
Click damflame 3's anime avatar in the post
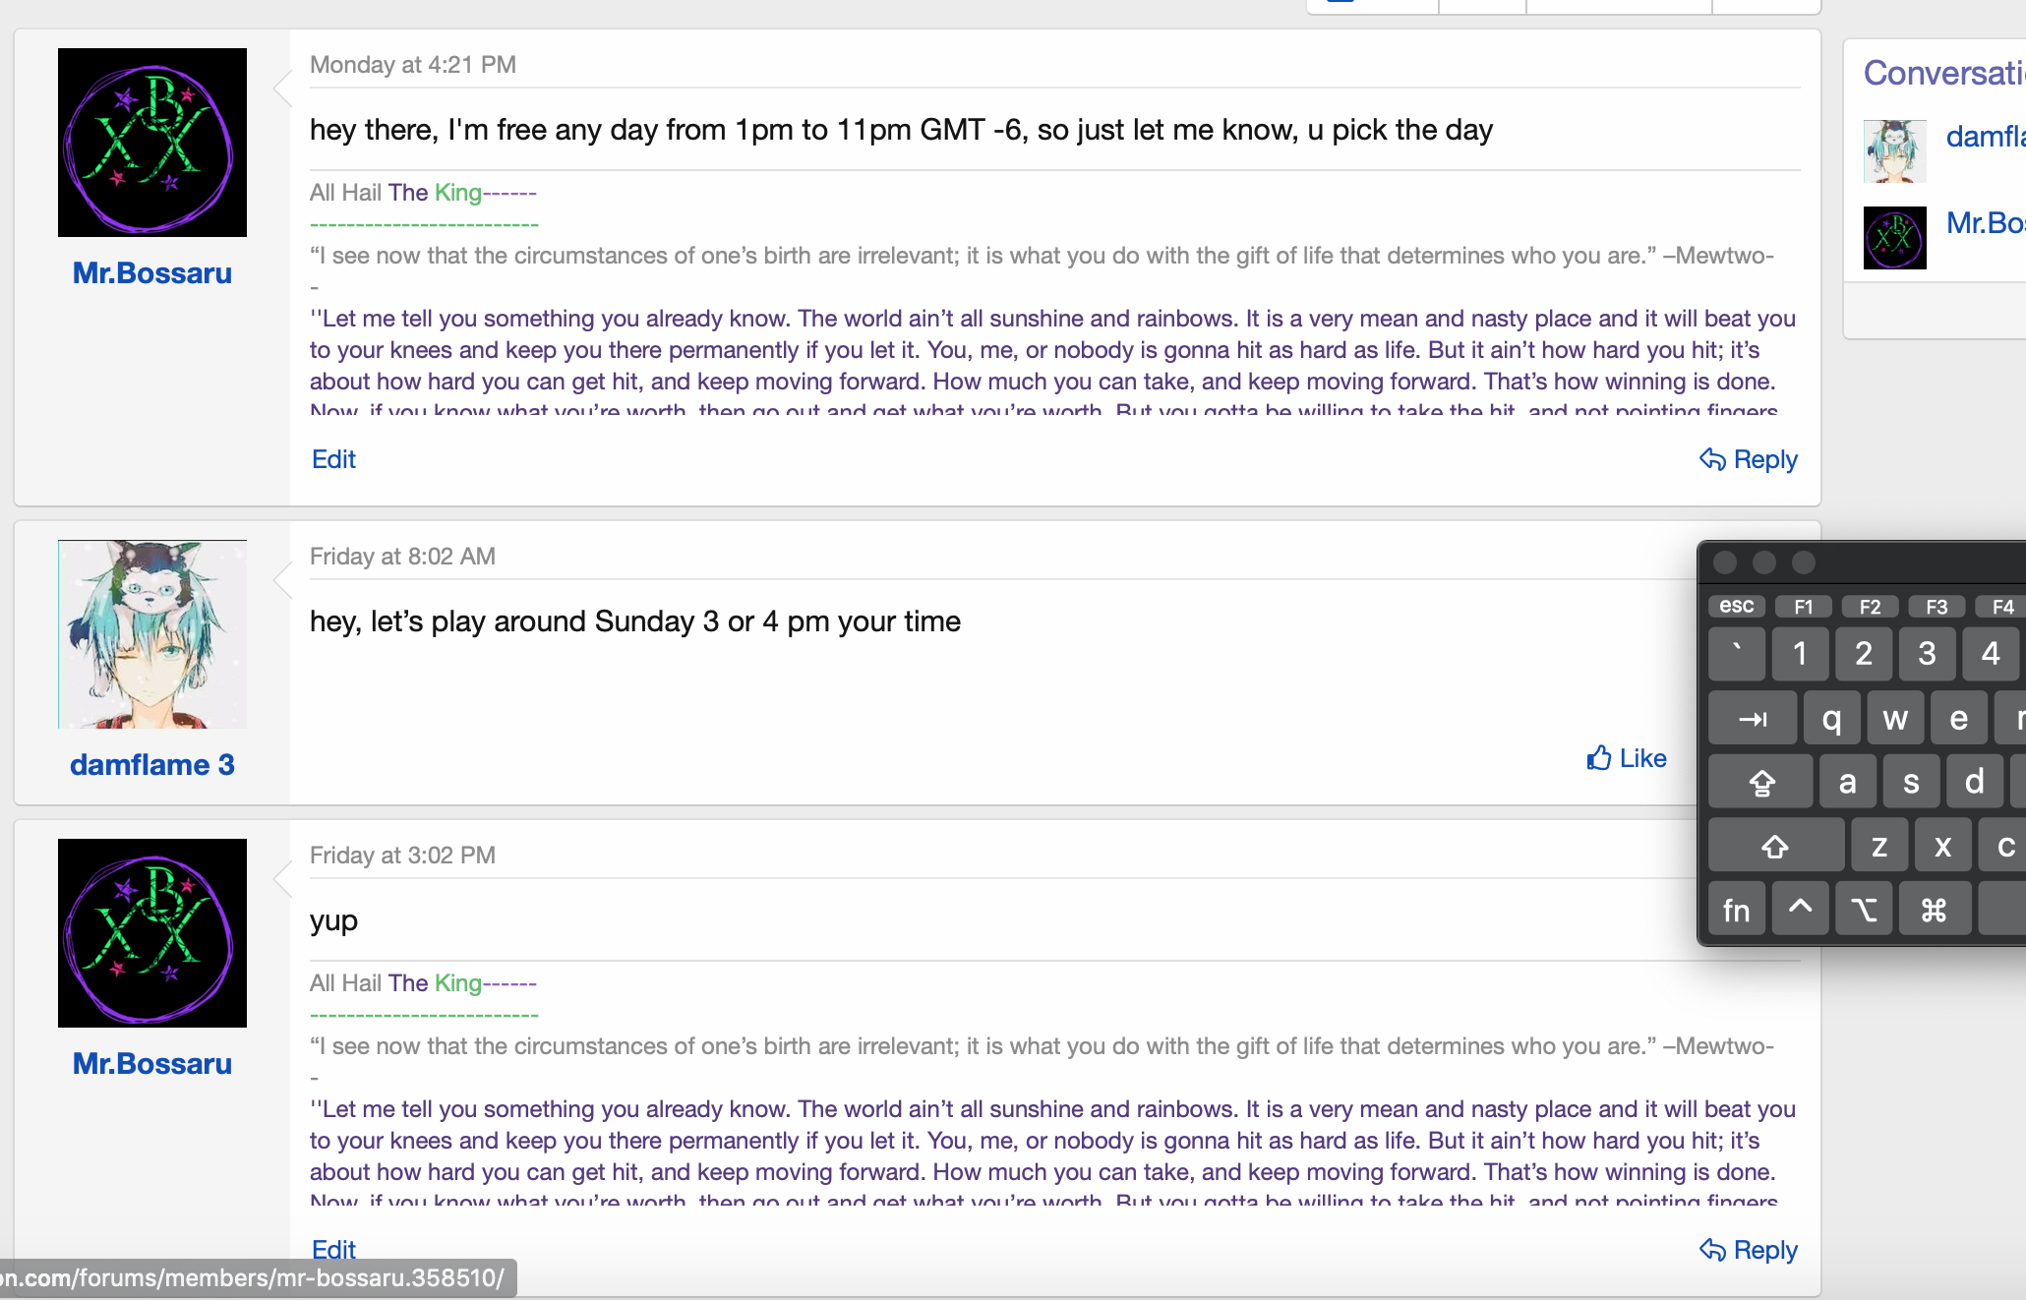152,634
